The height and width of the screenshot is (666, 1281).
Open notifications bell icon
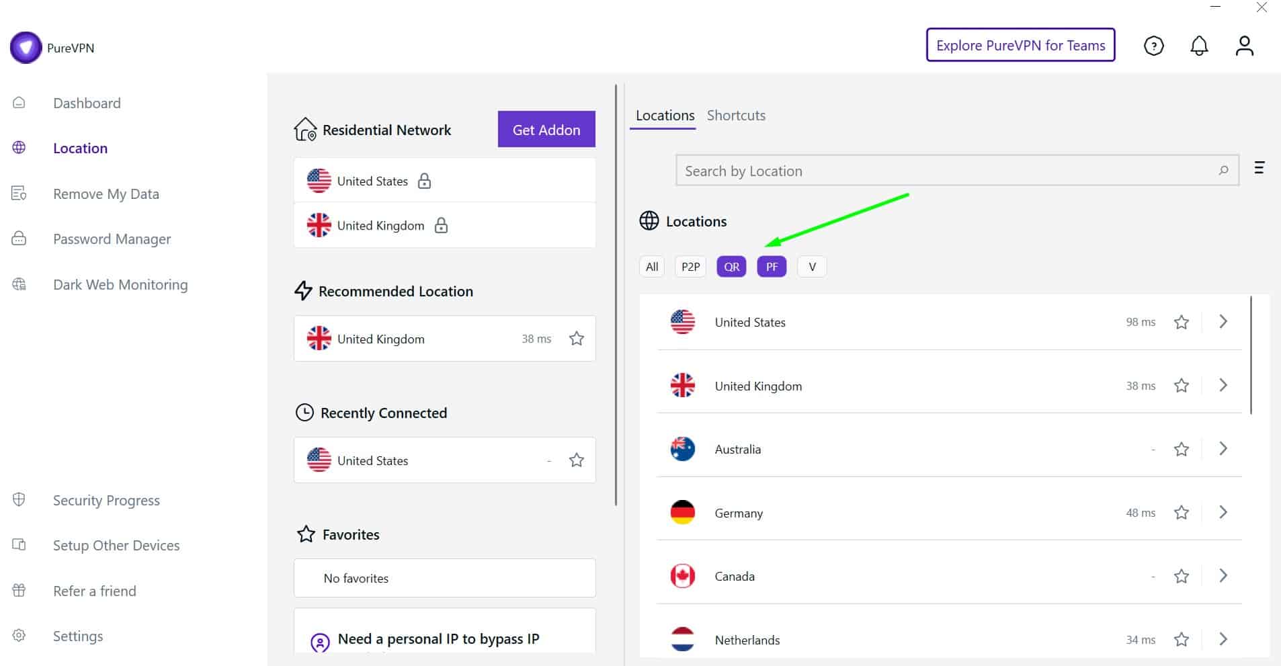pos(1199,46)
